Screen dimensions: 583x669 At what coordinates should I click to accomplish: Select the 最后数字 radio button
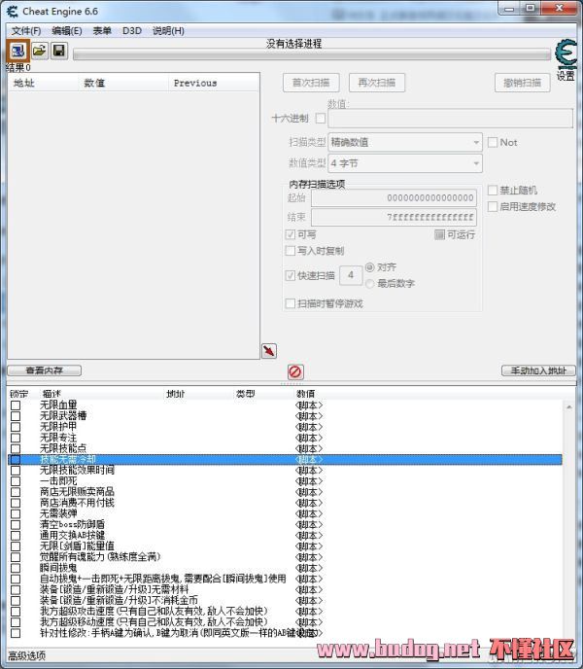tap(370, 283)
